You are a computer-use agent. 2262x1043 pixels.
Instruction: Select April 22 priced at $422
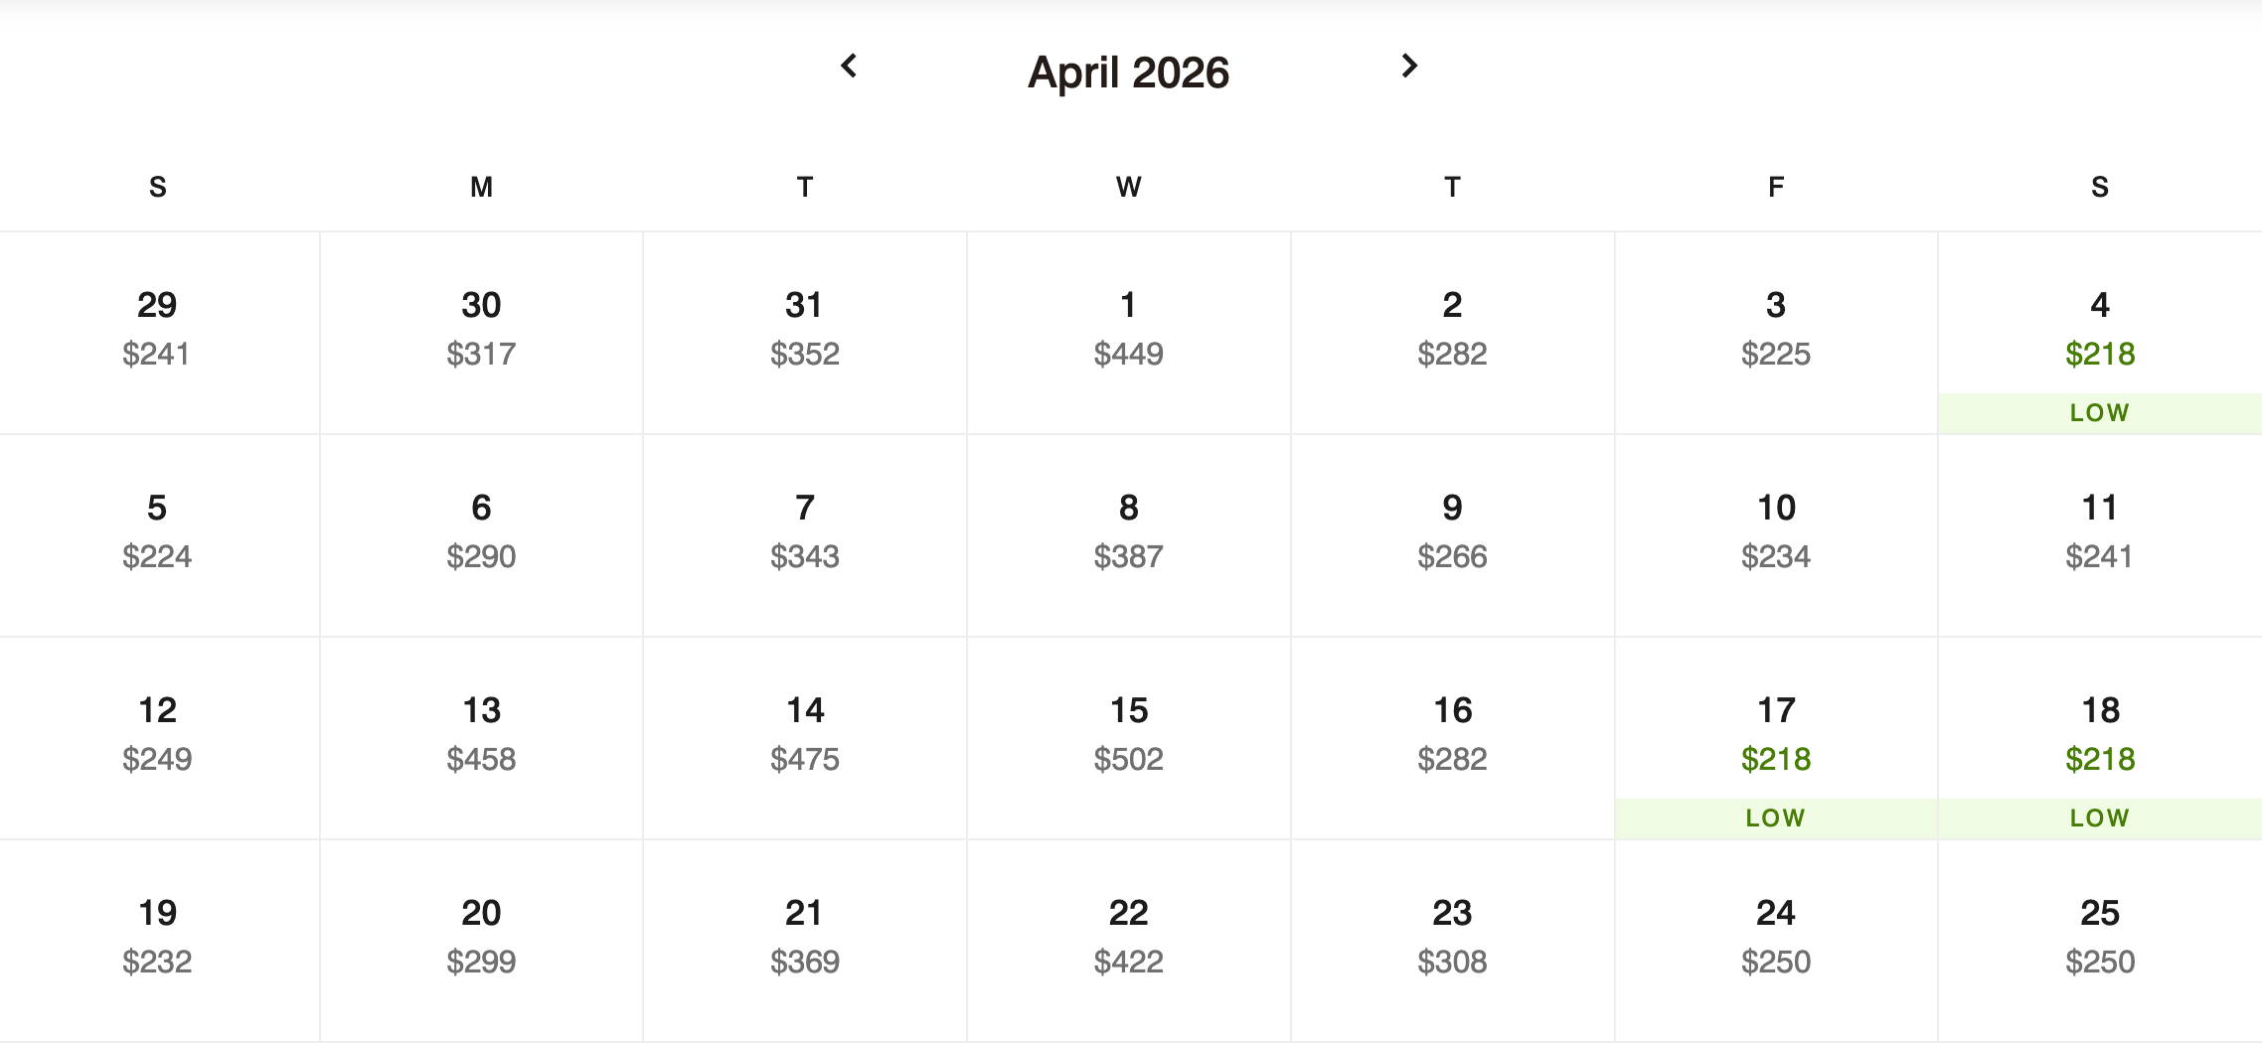pyautogui.click(x=1128, y=937)
